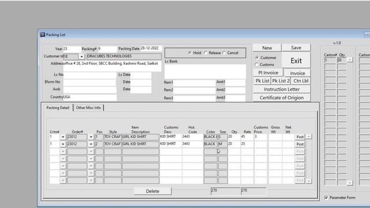
Task: Click Customs Desc in Pos 1 row
Action: [x=171, y=137]
